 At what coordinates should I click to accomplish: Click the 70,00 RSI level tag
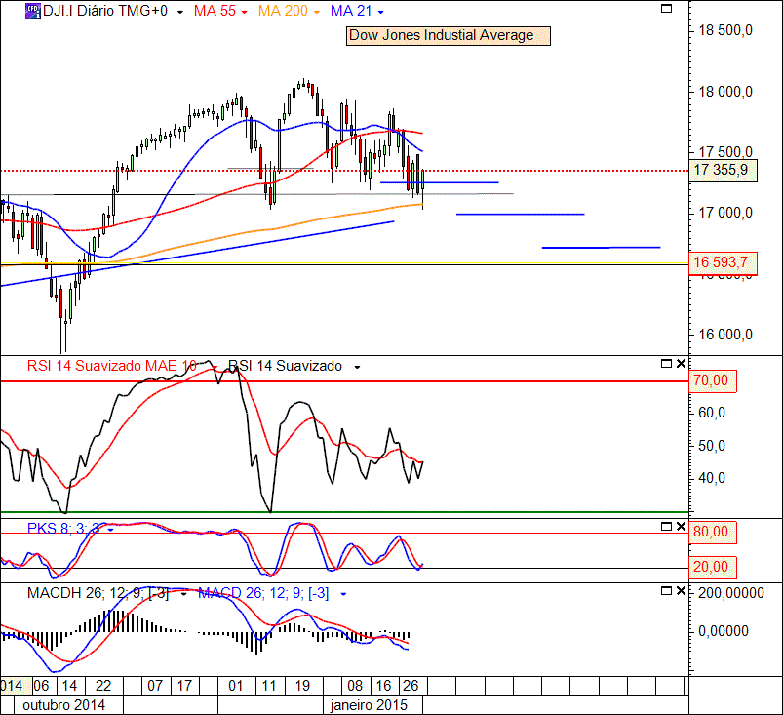pos(712,381)
